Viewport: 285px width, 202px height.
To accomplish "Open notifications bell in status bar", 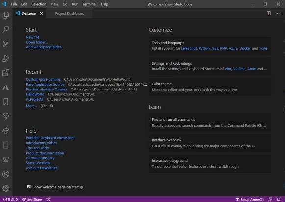I will [279, 199].
